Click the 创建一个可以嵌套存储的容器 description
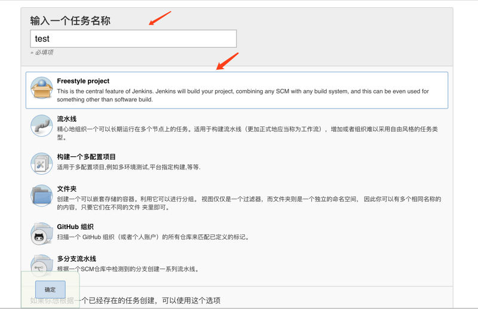This screenshot has height=309, width=478. coord(249,203)
